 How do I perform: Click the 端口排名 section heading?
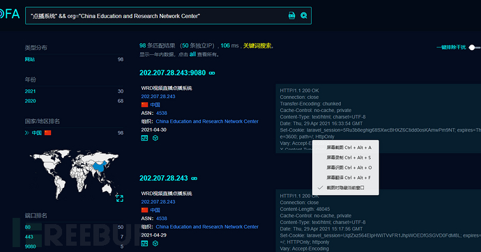point(36,216)
